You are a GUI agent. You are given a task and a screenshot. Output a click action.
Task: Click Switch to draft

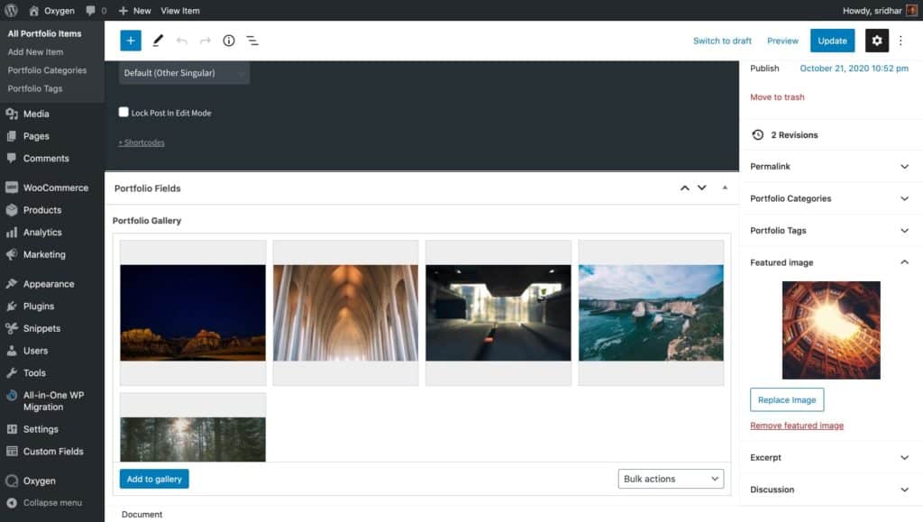[722, 41]
